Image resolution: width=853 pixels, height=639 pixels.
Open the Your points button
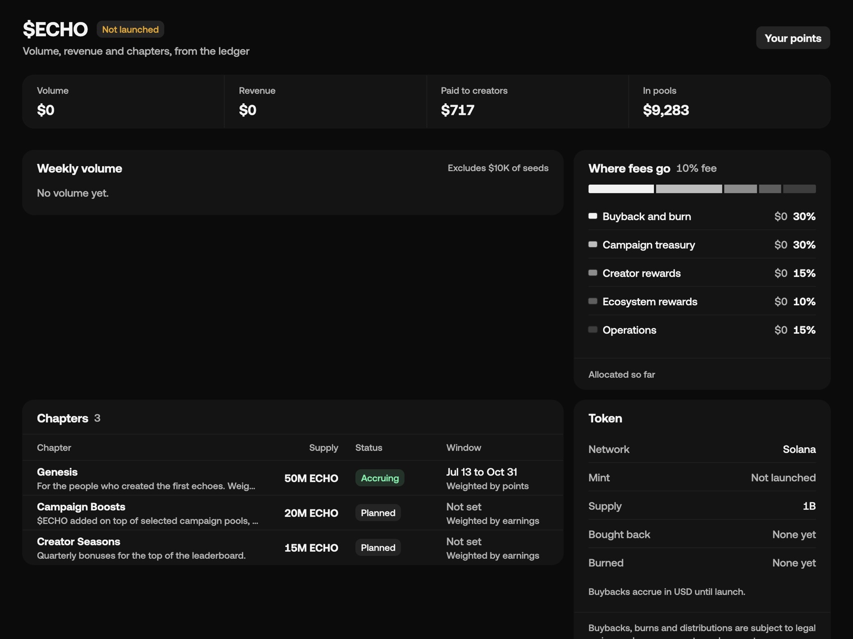(793, 38)
